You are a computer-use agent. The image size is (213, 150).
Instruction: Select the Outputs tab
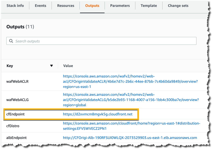(92, 6)
